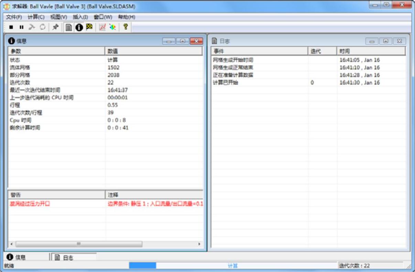Show the log window via document icon
This screenshot has height=272, width=415.
coord(69,27)
